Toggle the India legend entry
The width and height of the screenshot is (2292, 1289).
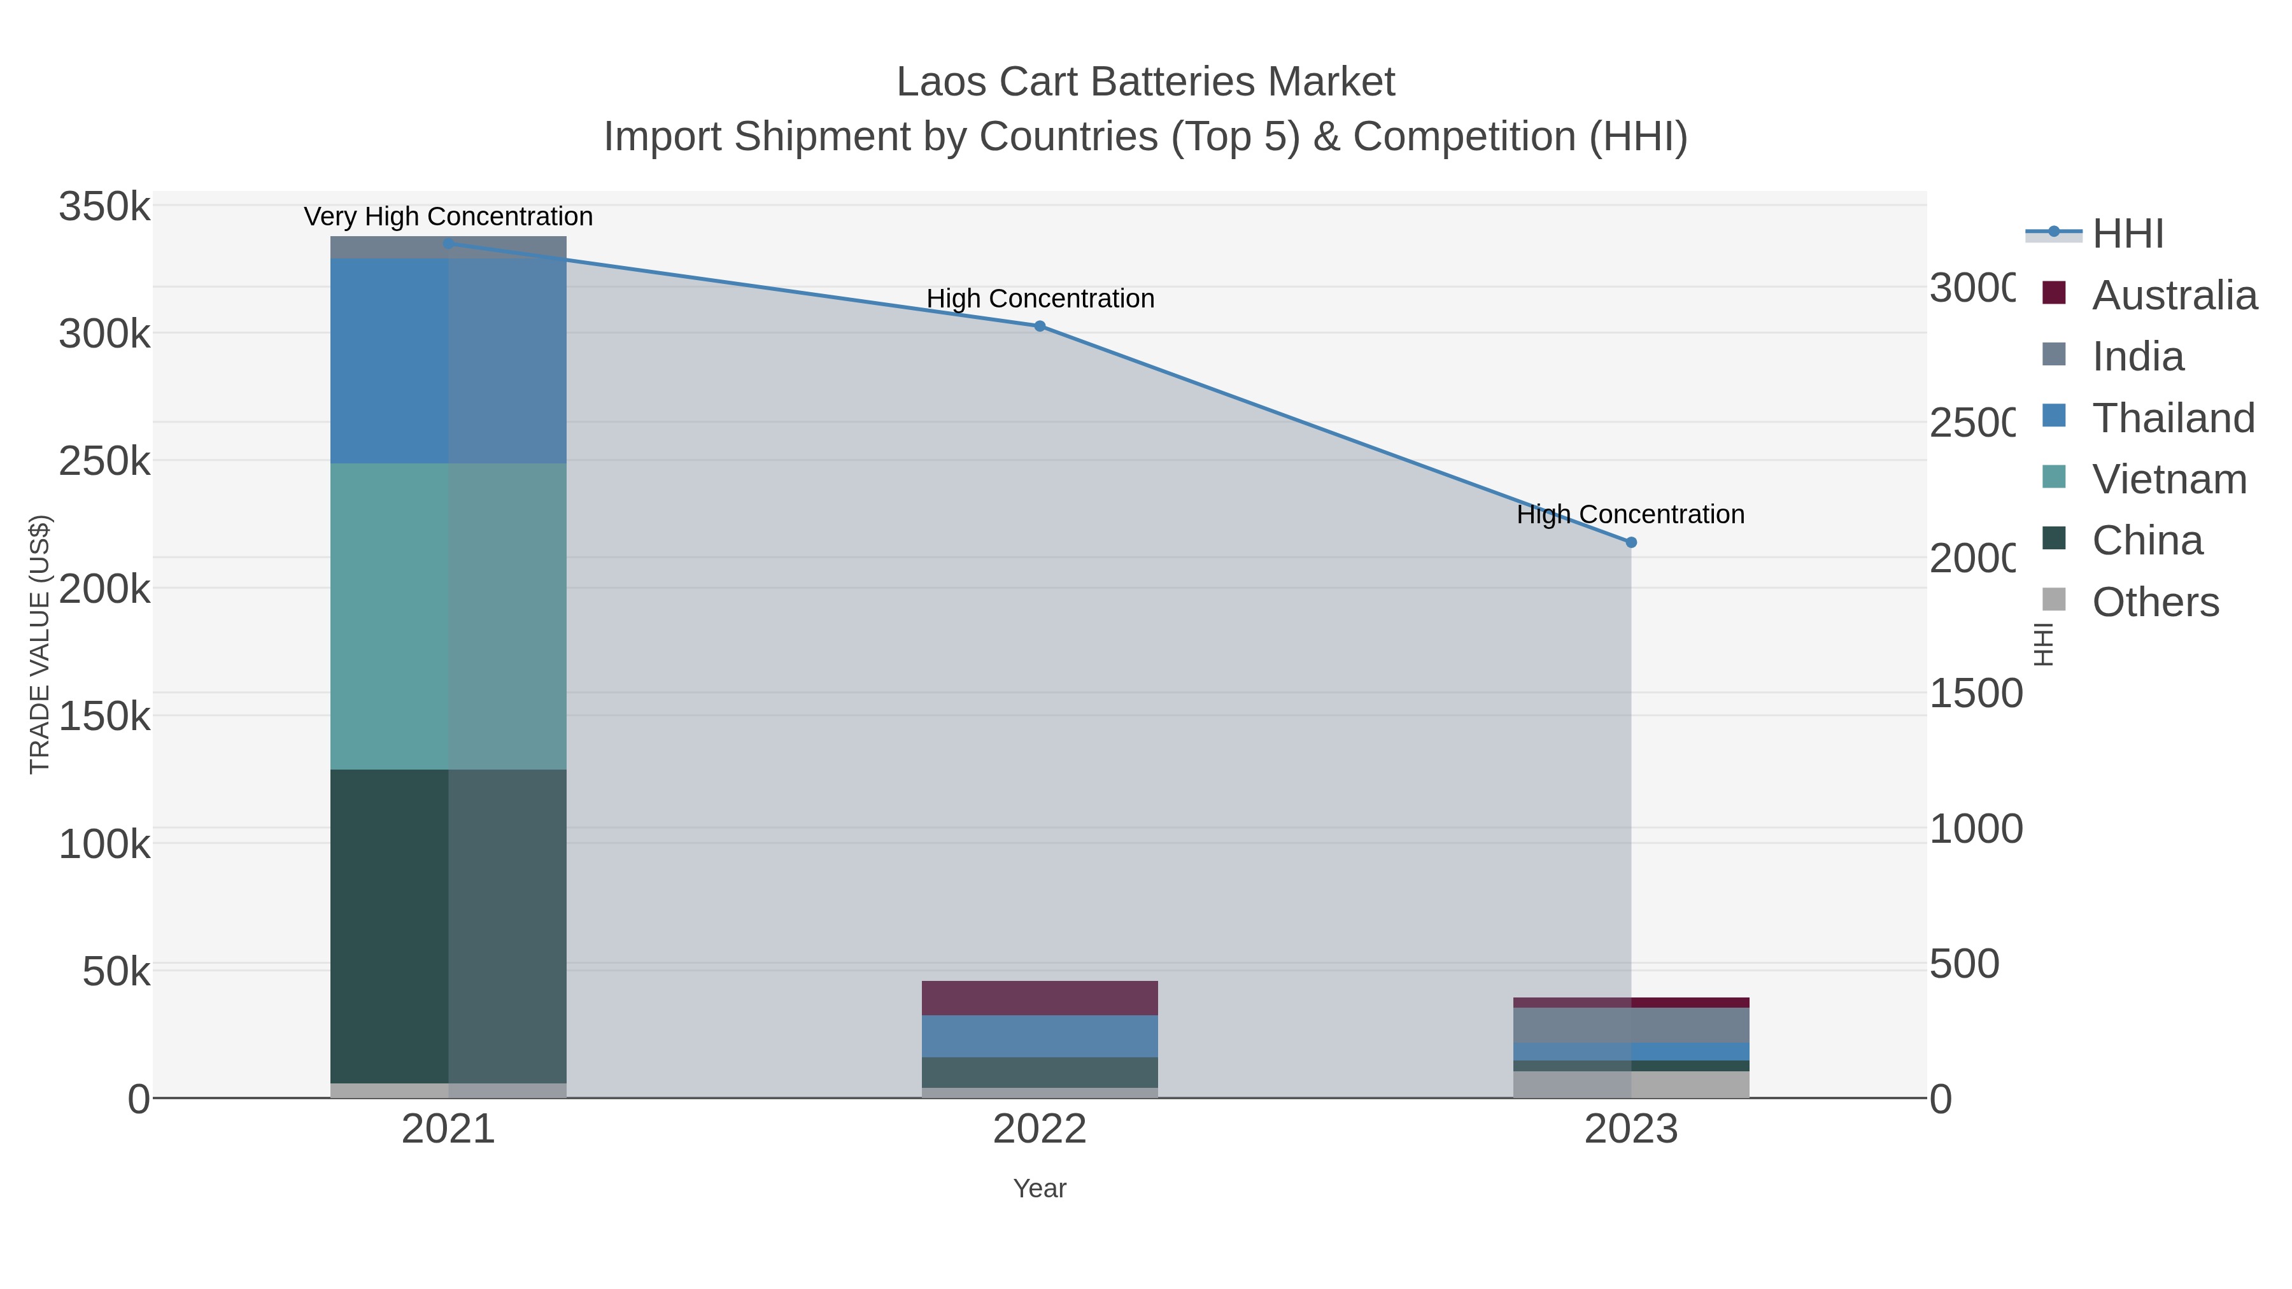[x=2112, y=356]
